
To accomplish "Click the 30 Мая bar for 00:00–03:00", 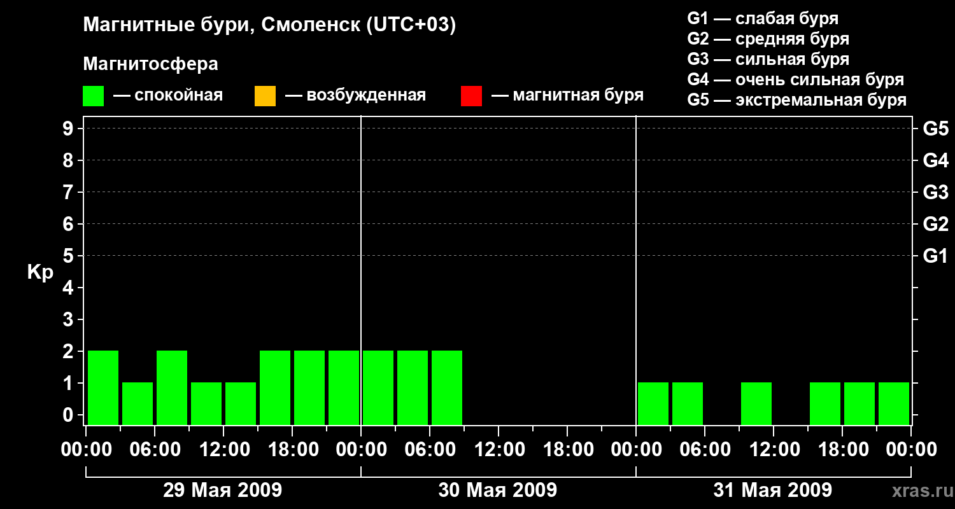I will pos(378,387).
